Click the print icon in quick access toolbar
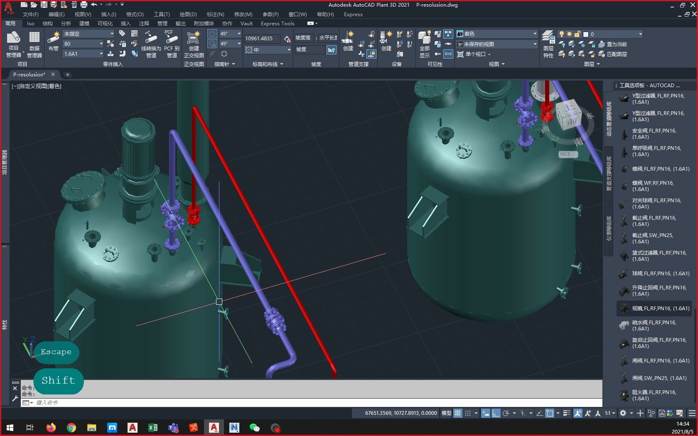698x436 pixels. click(x=84, y=5)
